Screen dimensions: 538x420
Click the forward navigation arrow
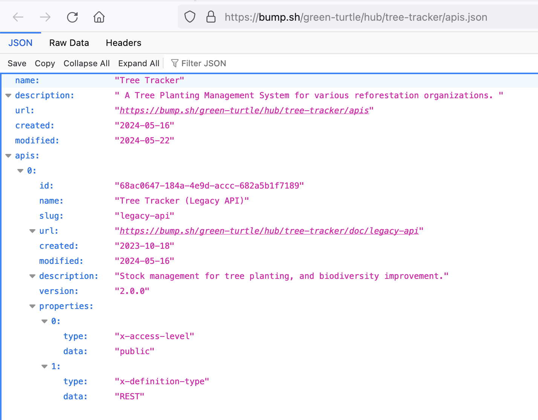pyautogui.click(x=45, y=17)
